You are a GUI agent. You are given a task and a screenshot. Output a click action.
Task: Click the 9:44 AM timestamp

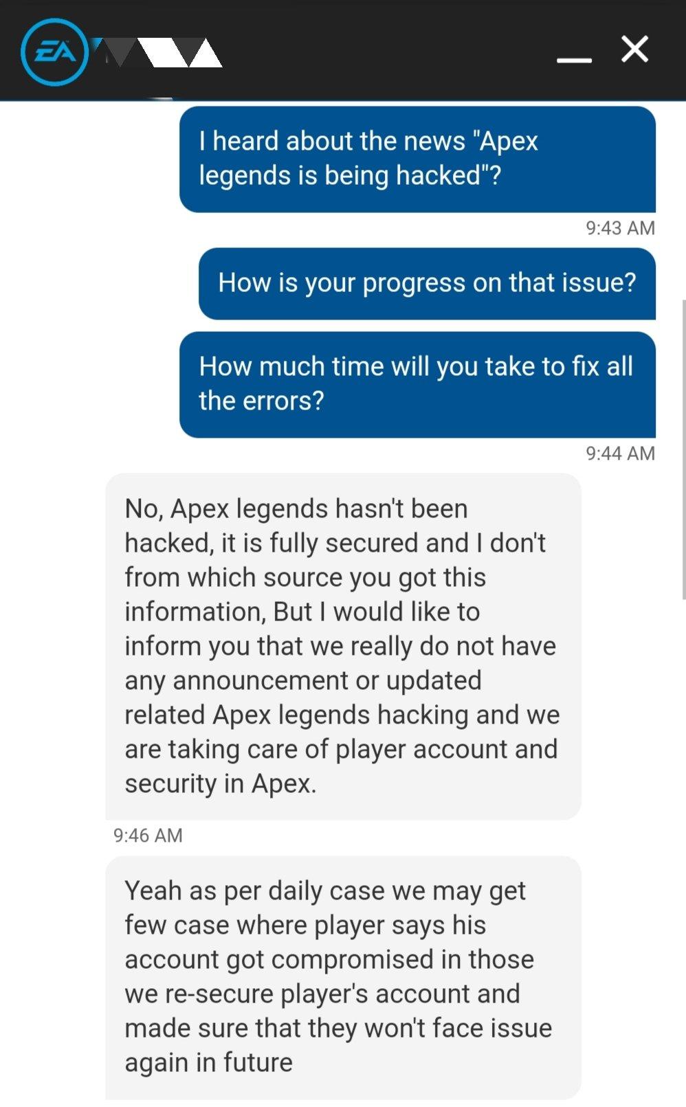pos(620,454)
